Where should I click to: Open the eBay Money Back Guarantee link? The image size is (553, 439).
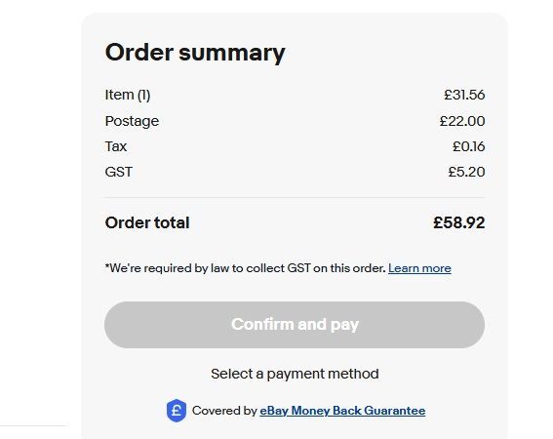tap(342, 411)
